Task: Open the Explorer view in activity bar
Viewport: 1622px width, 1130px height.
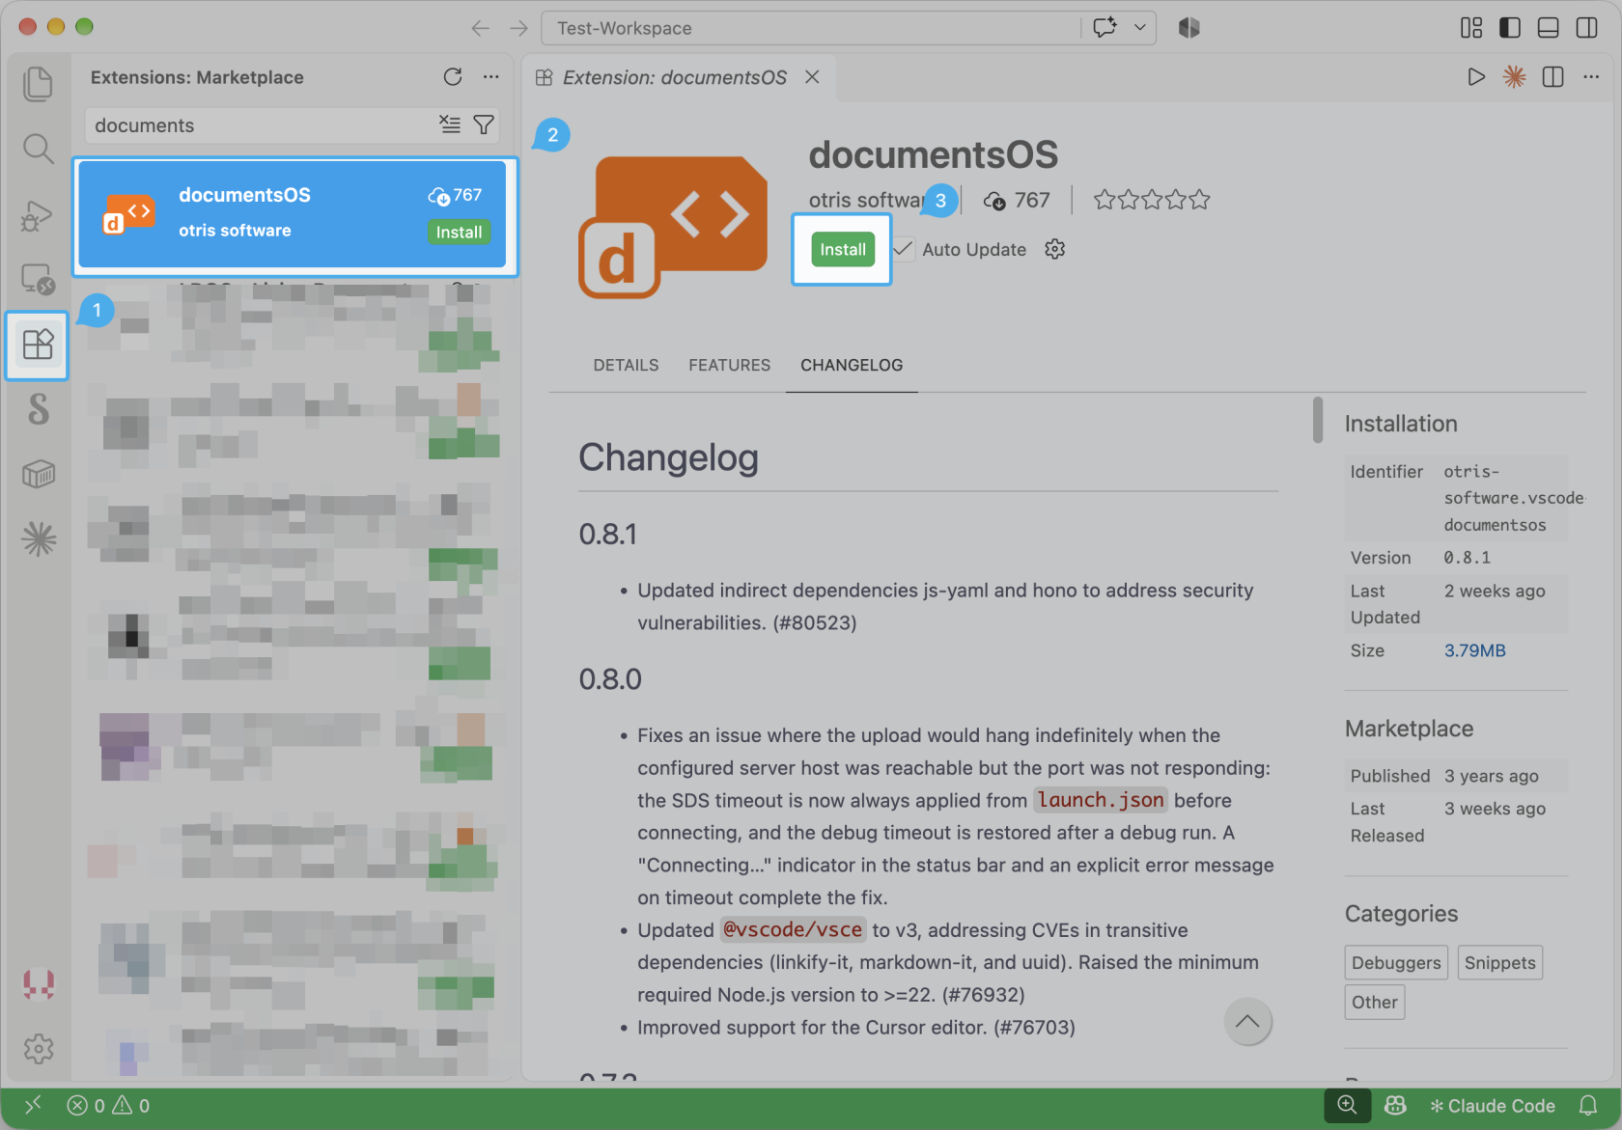Action: [x=38, y=84]
